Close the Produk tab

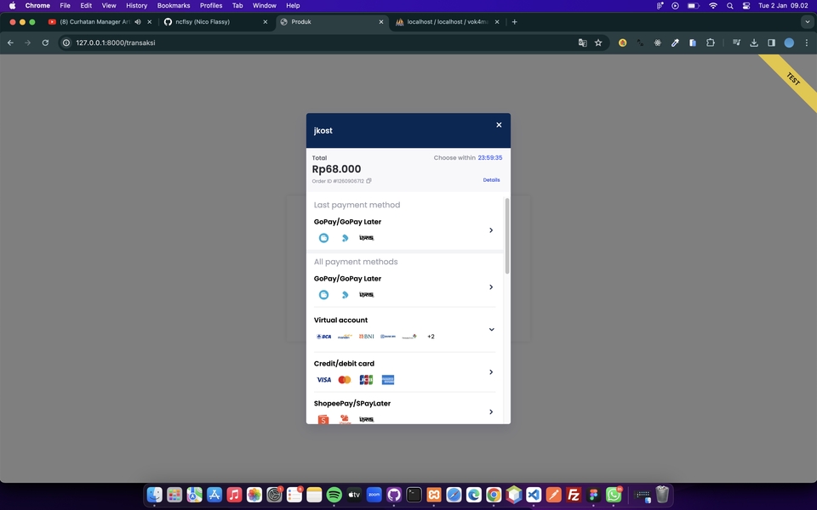coord(381,22)
